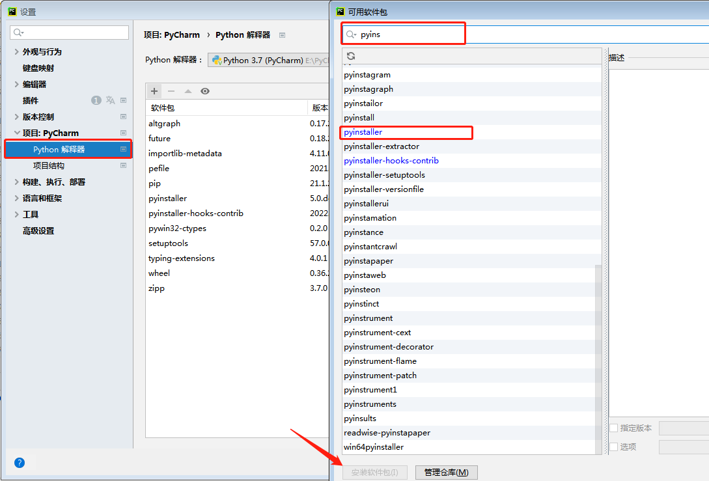The width and height of the screenshot is (709, 481).
Task: Click the settings search field
Action: (69, 33)
